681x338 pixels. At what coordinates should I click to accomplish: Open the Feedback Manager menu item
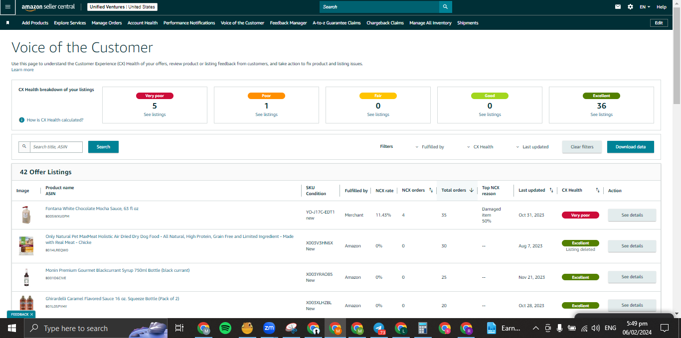[x=288, y=23]
